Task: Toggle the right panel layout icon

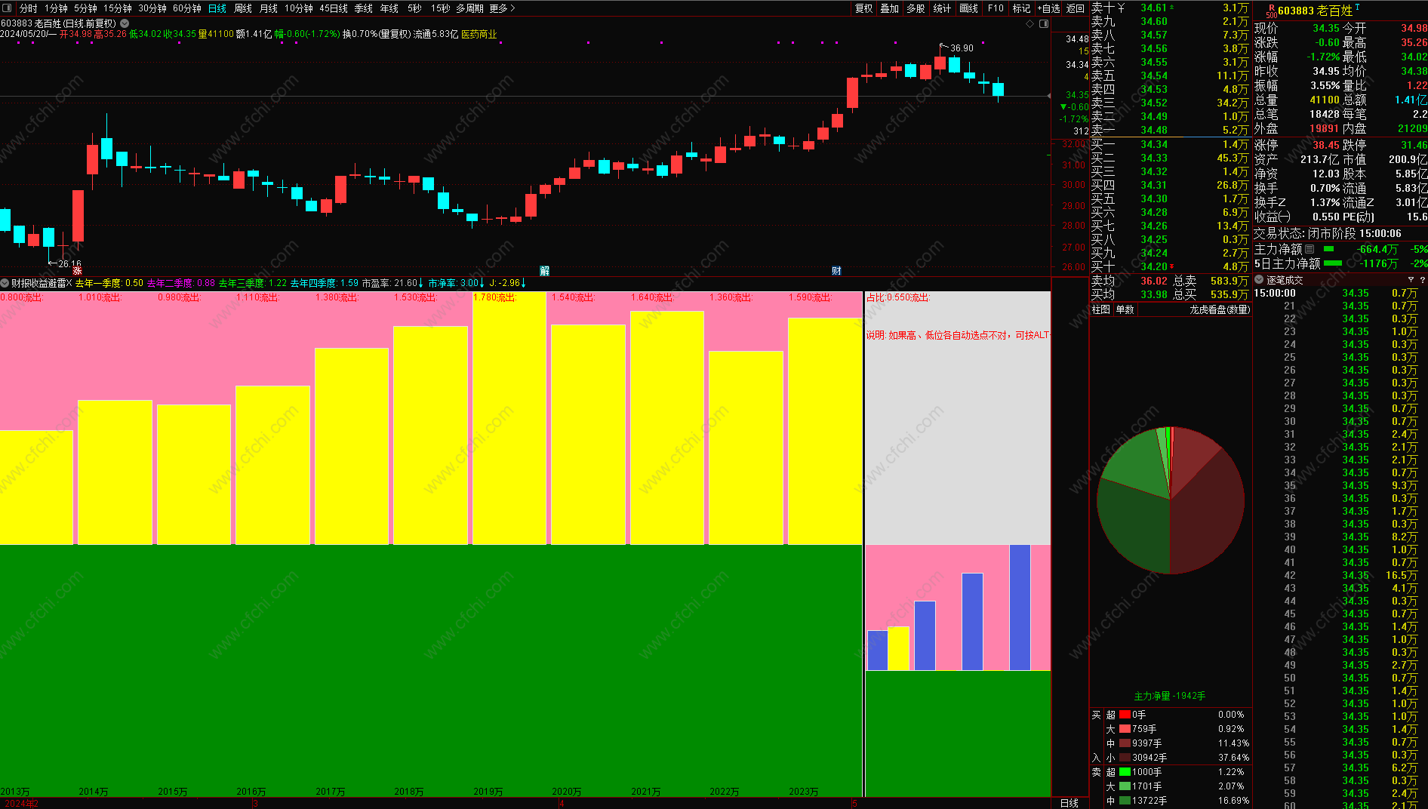Action: click(x=1044, y=24)
